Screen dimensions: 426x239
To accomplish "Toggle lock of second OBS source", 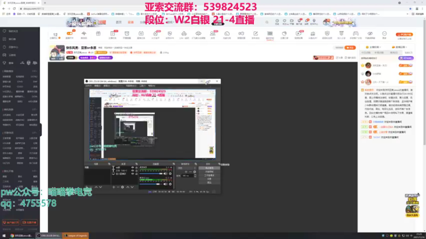I will pos(136,170).
